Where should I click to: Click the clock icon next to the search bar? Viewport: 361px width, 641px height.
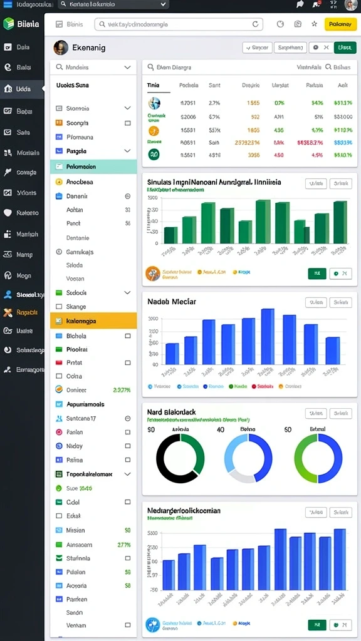(280, 24)
